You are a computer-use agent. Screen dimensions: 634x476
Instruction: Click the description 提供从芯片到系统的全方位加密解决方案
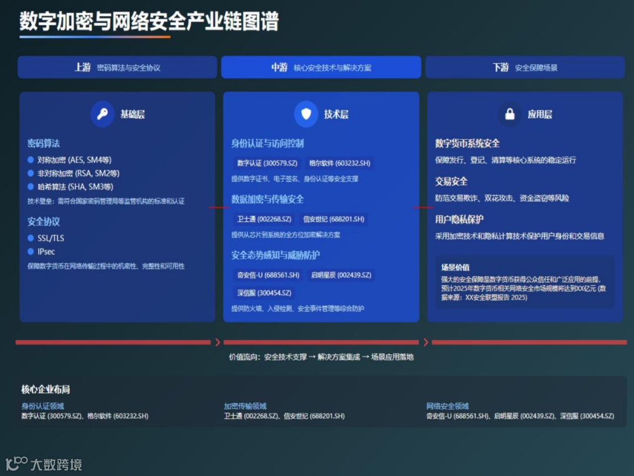pos(285,234)
